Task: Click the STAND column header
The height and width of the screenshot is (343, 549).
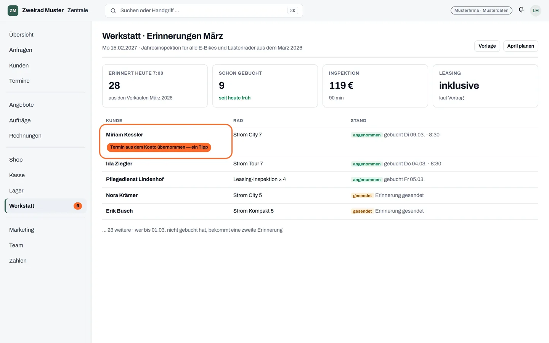Action: 358,120
